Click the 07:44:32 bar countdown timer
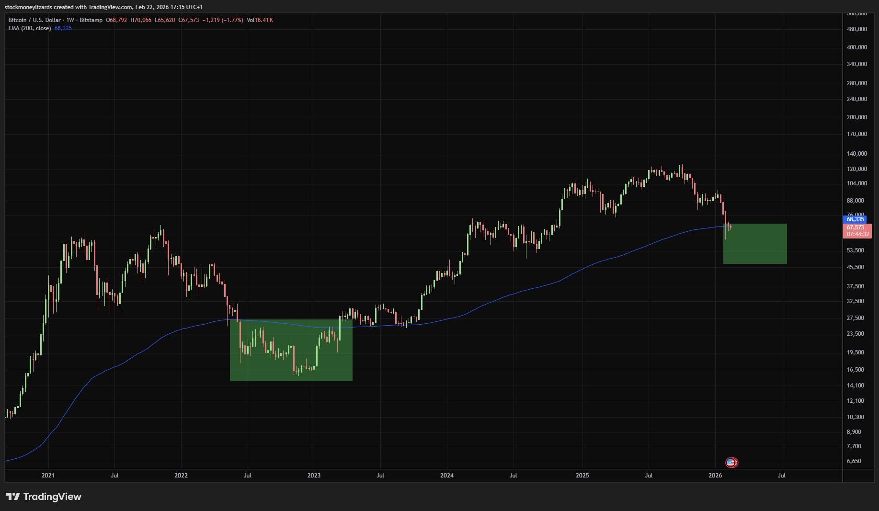 tap(857, 234)
